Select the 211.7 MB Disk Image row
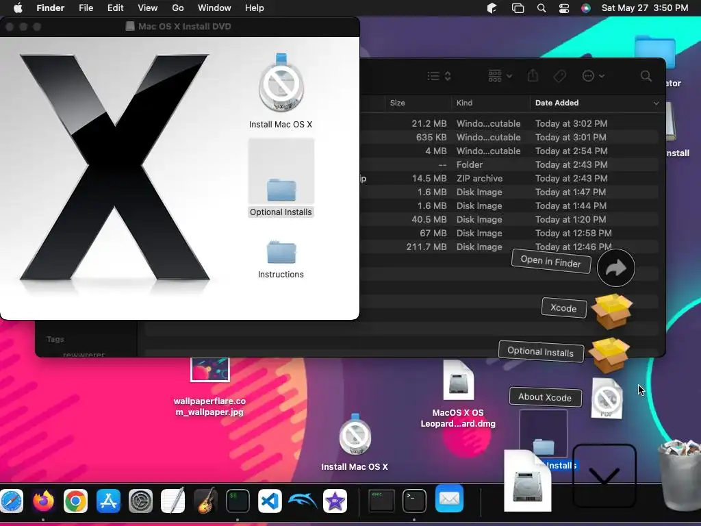The height and width of the screenshot is (526, 701). [x=509, y=247]
